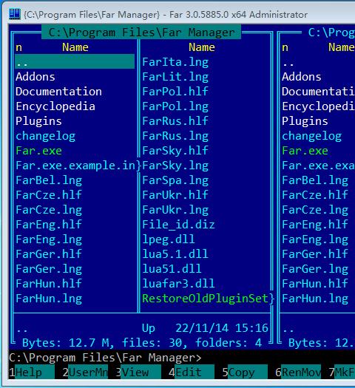
Task: Select FarRus.hlf file
Action: point(175,121)
